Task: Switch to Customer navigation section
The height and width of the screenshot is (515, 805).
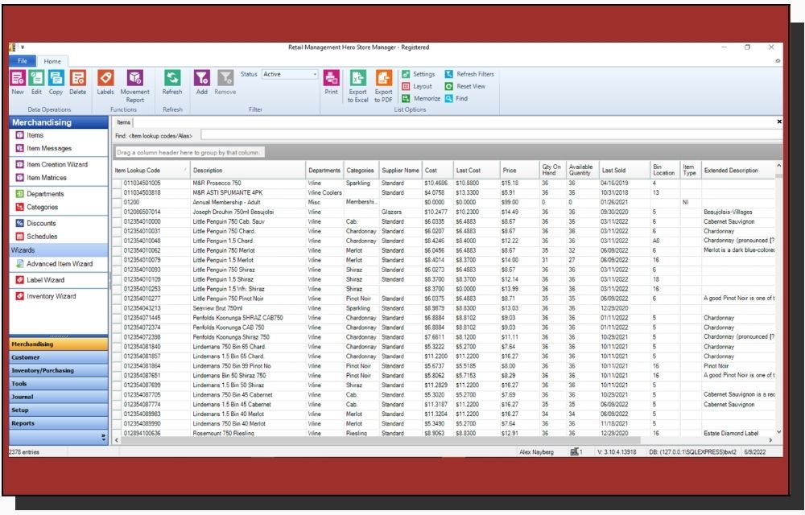Action: [x=59, y=357]
